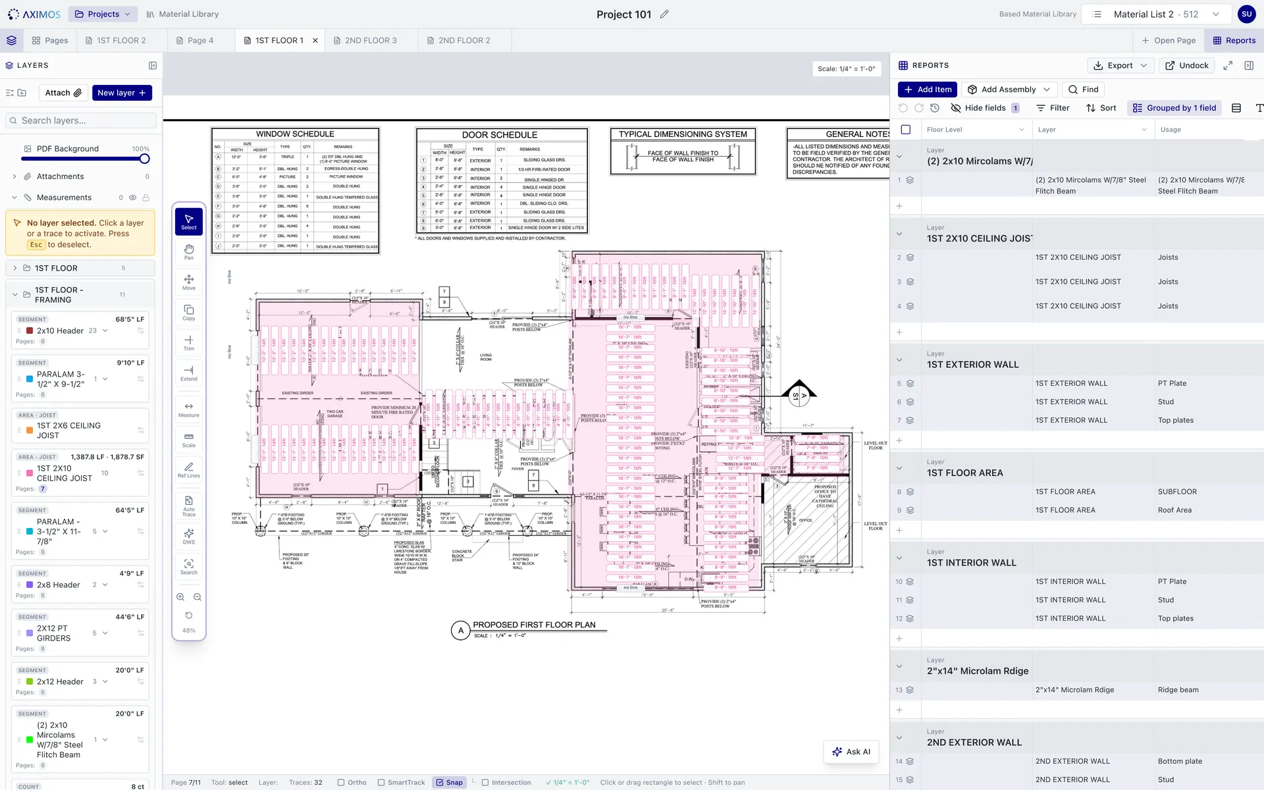Toggle the Measurements lock icon
1264x790 pixels.
(x=146, y=197)
